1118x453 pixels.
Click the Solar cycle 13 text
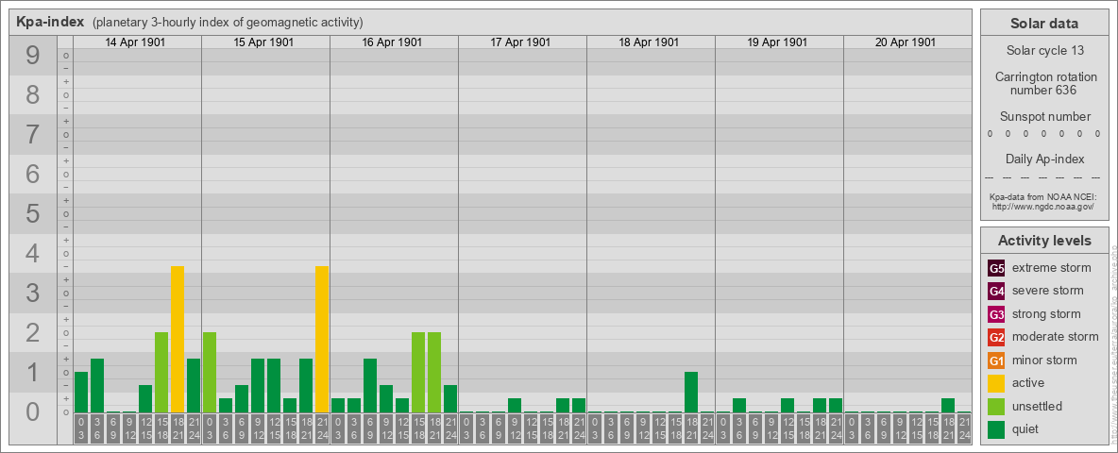tap(1044, 51)
